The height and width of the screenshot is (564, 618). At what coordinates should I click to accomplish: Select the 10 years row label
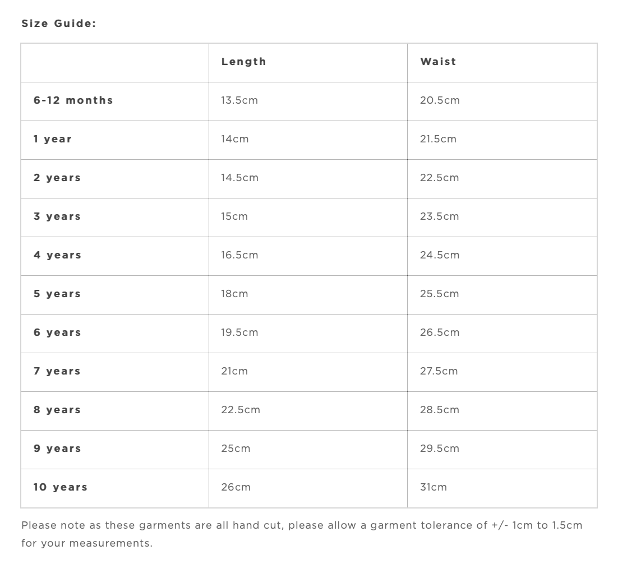[x=61, y=487]
